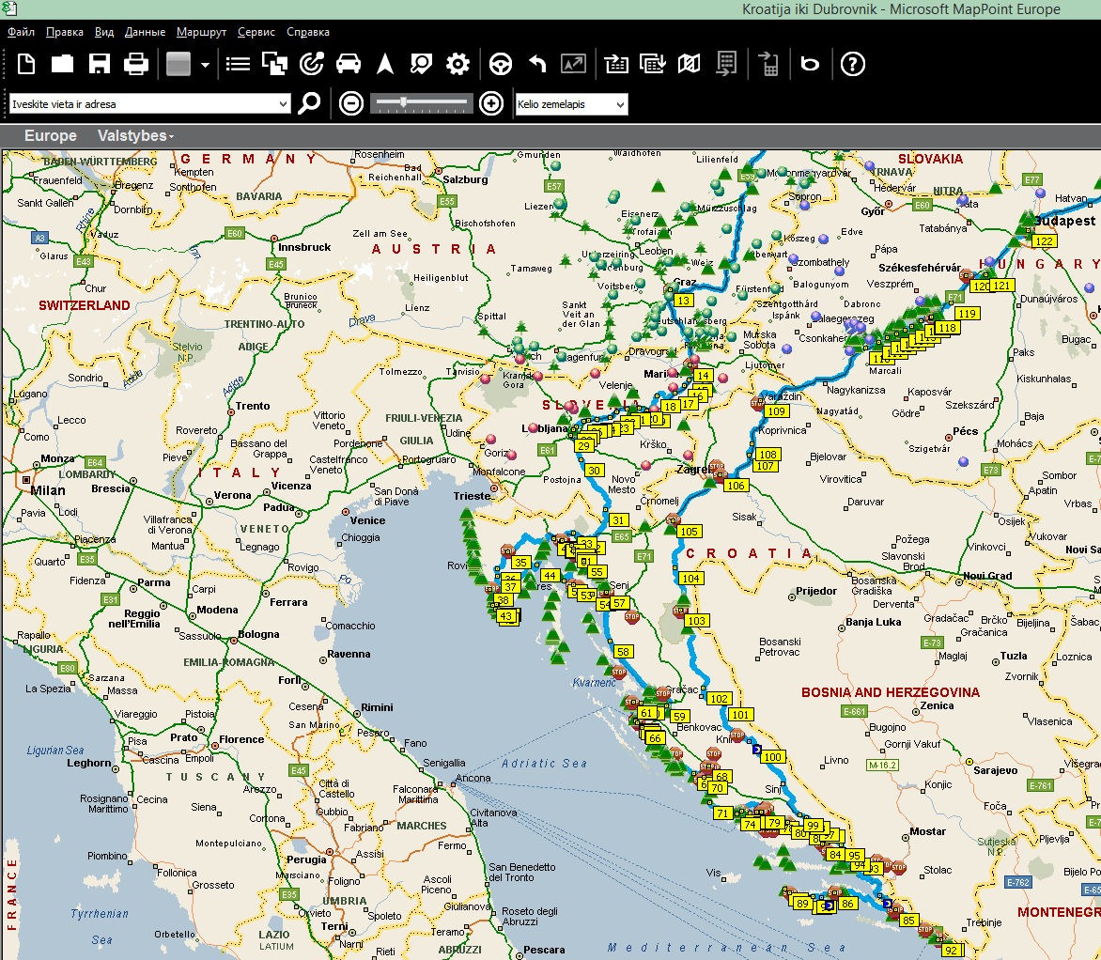Click the map pin with magnifier icon
This screenshot has width=1101, height=960.
click(421, 64)
